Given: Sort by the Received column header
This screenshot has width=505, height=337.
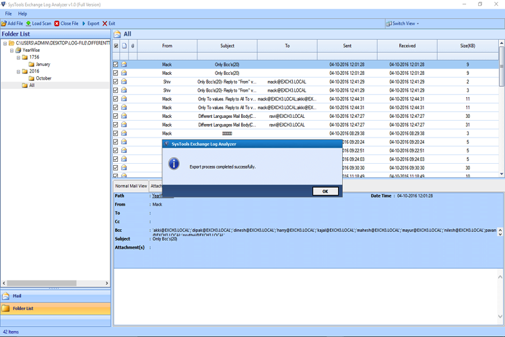Looking at the screenshot, I should [x=407, y=46].
